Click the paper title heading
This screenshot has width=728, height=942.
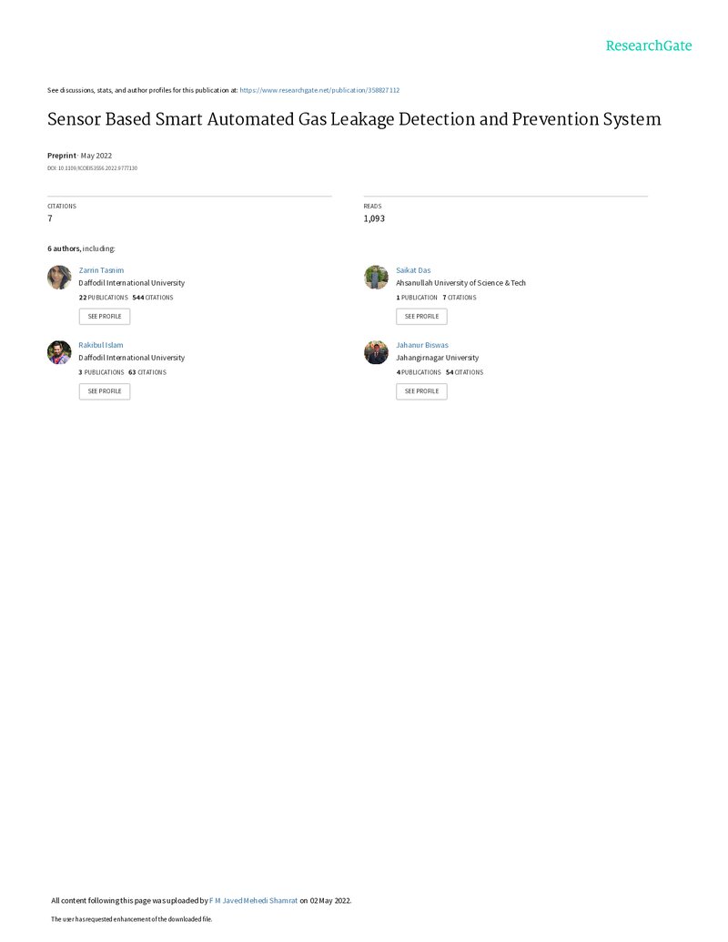coord(354,119)
